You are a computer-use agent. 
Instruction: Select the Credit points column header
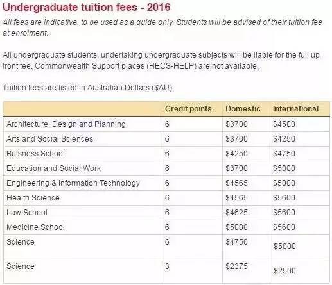[188, 109]
